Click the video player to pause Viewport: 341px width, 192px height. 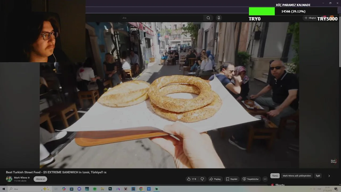169,95
